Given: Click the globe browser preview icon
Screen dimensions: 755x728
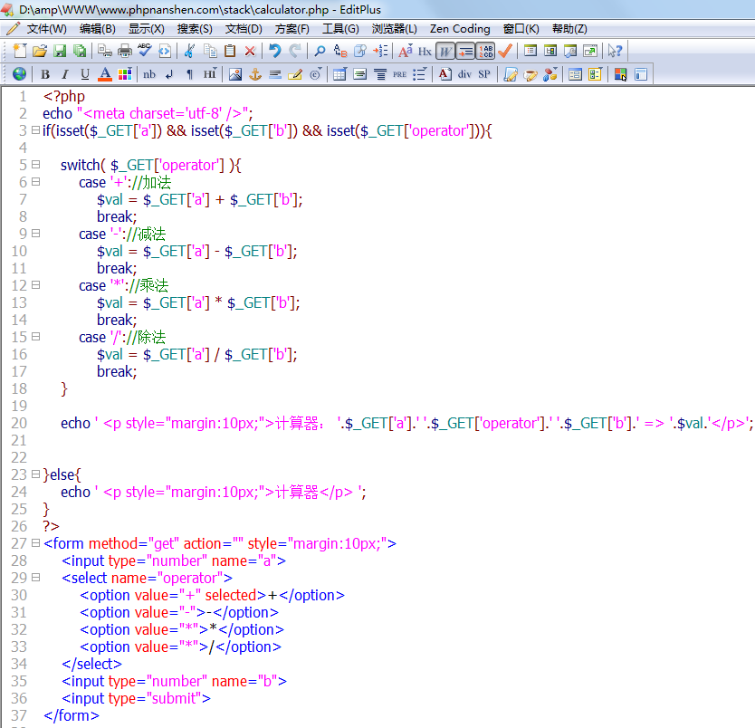Looking at the screenshot, I should pyautogui.click(x=19, y=74).
